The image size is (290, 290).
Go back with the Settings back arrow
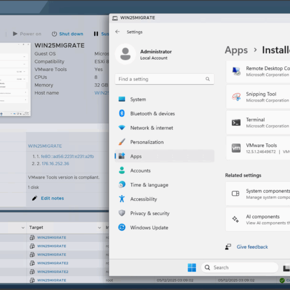tap(117, 32)
